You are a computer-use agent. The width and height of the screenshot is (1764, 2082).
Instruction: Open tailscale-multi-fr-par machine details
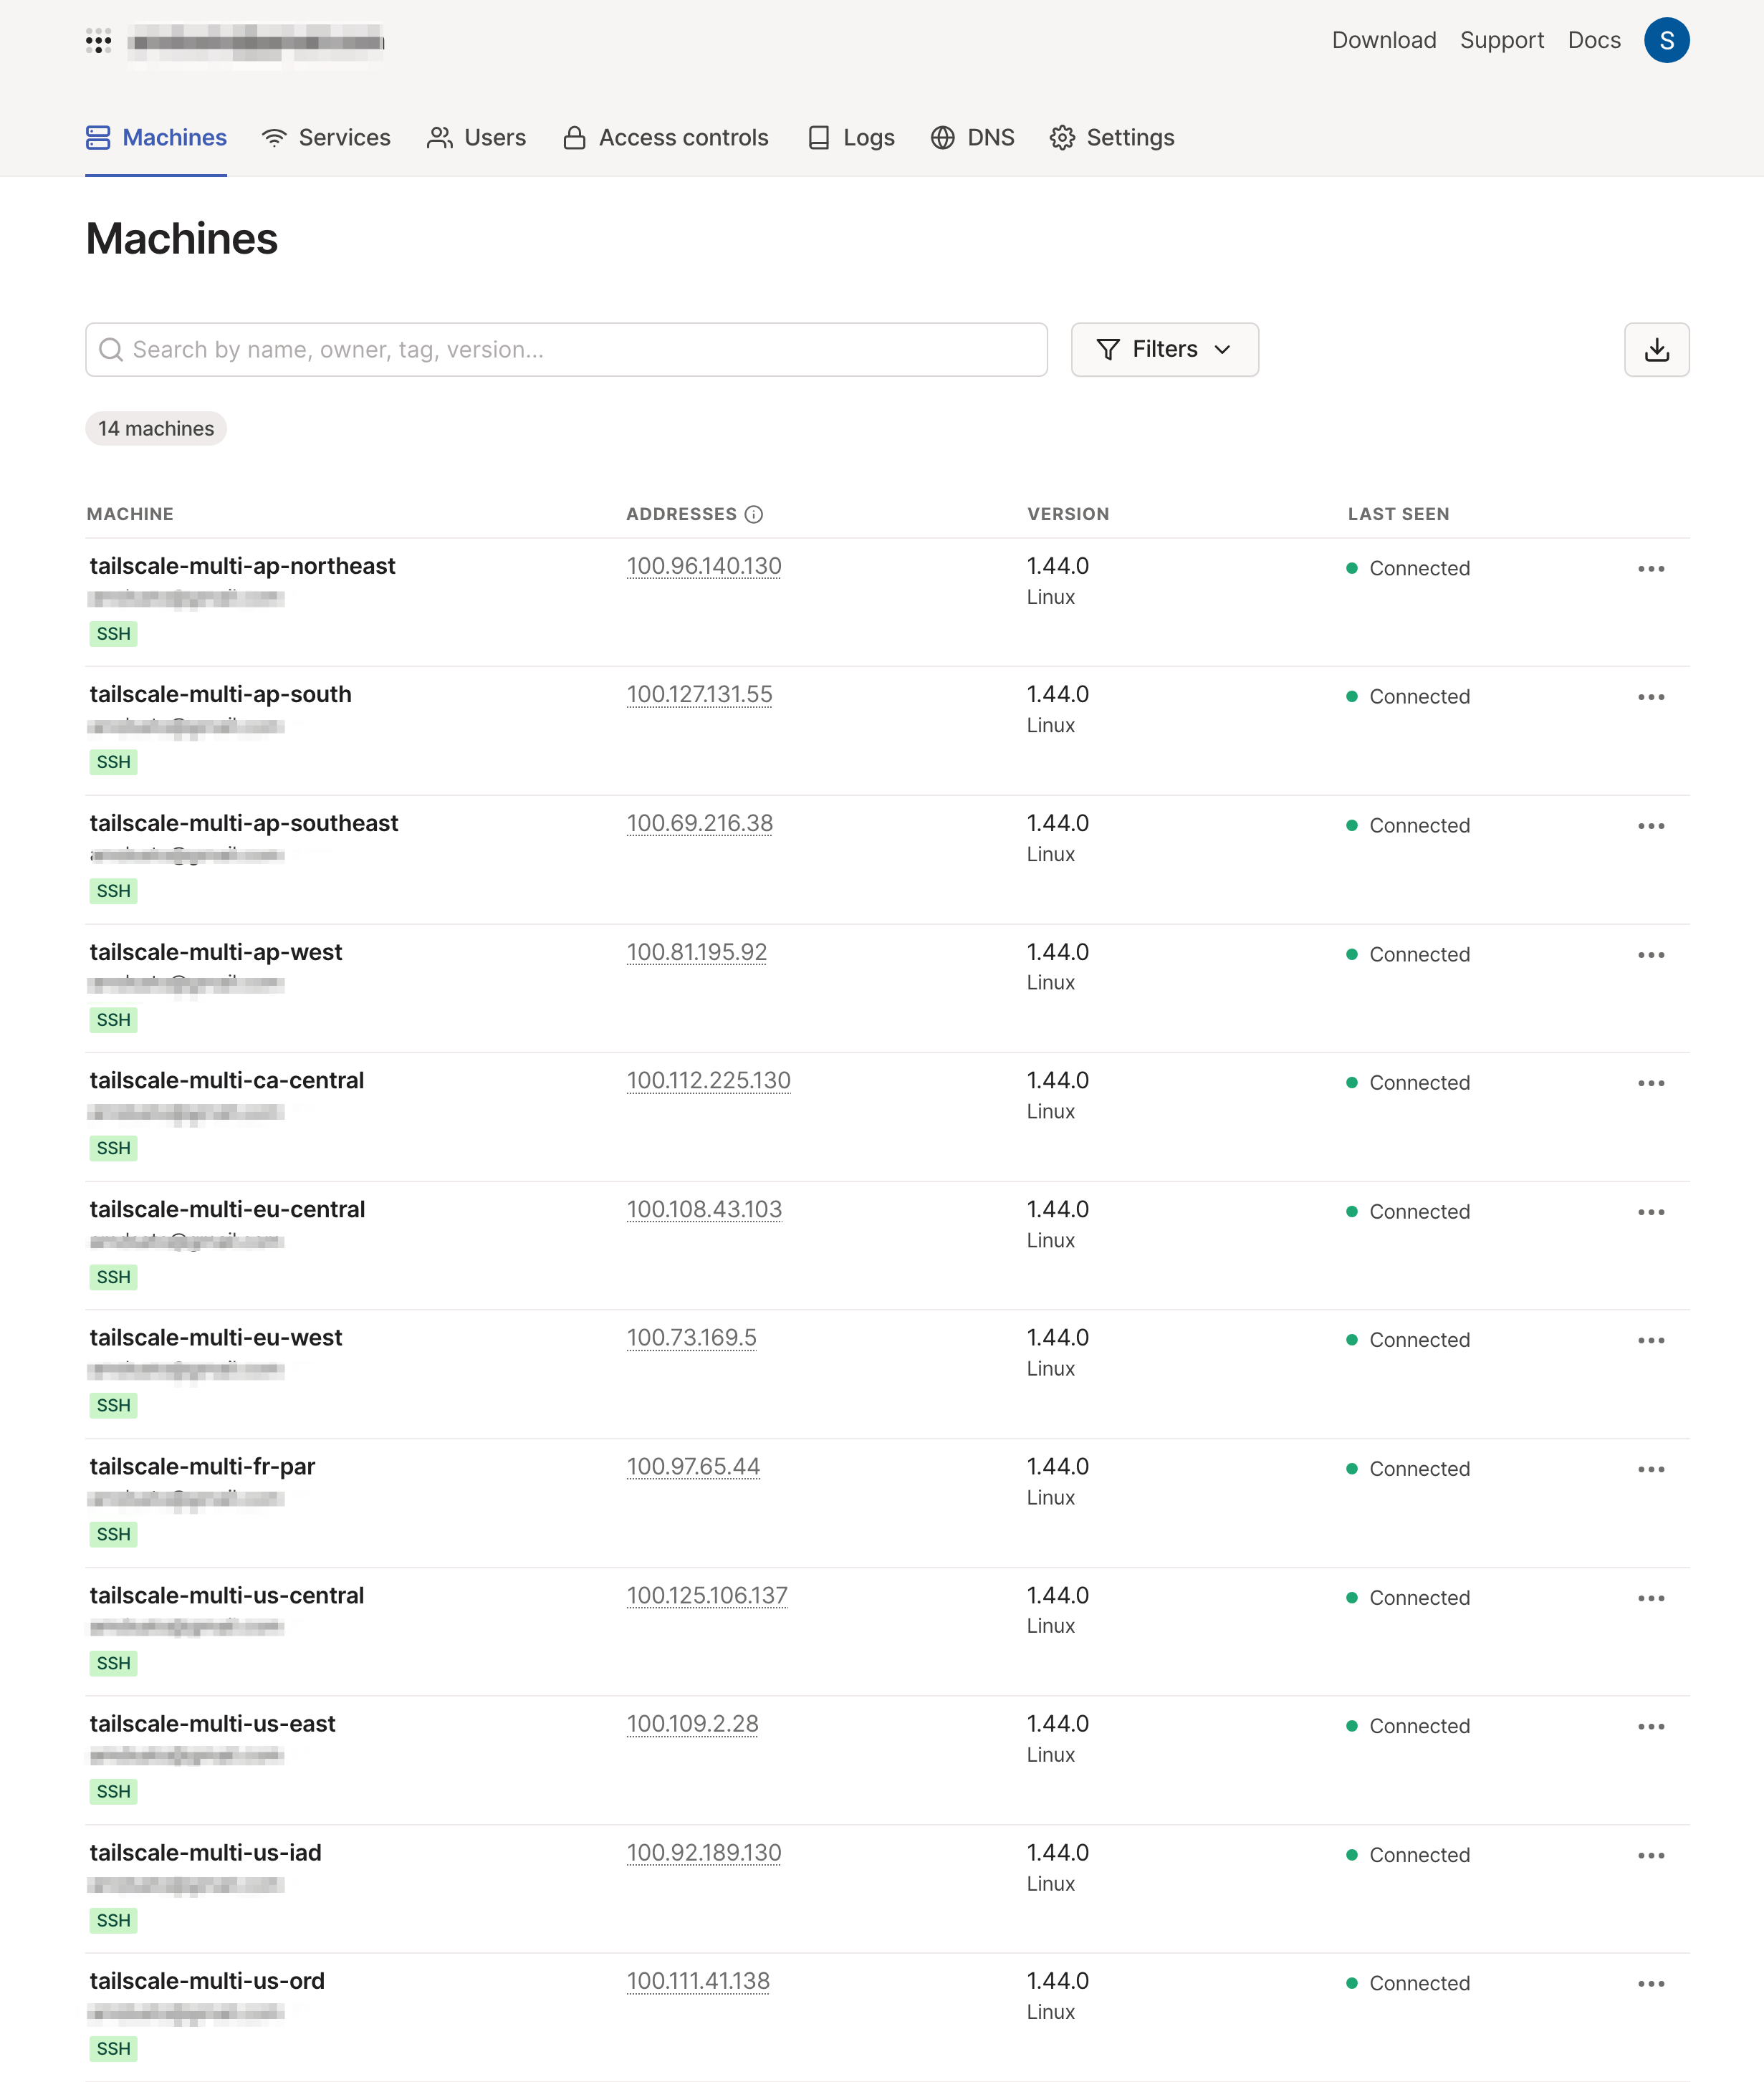point(202,1466)
